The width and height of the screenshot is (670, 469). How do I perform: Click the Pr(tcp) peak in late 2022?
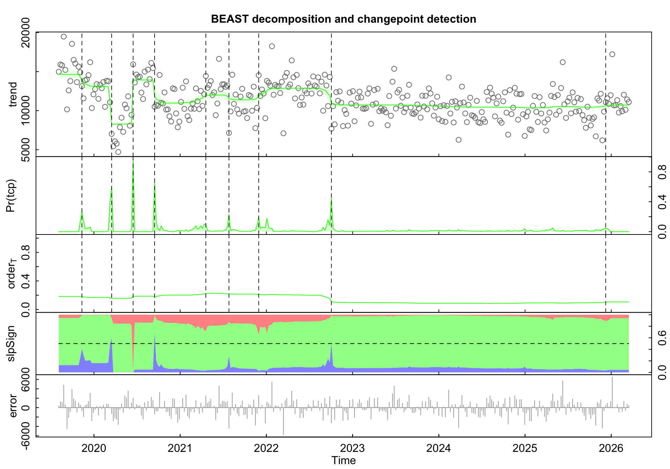331,202
